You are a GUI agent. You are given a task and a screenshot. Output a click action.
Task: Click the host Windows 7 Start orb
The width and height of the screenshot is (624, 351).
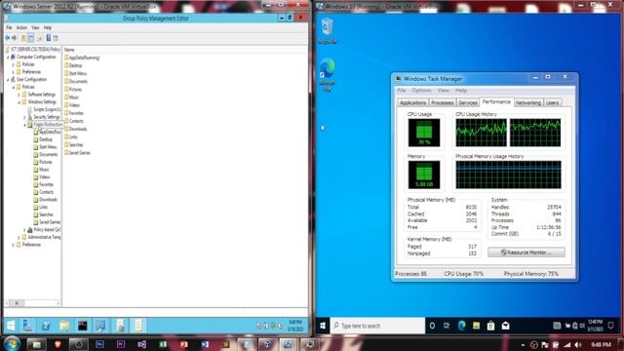(12, 344)
